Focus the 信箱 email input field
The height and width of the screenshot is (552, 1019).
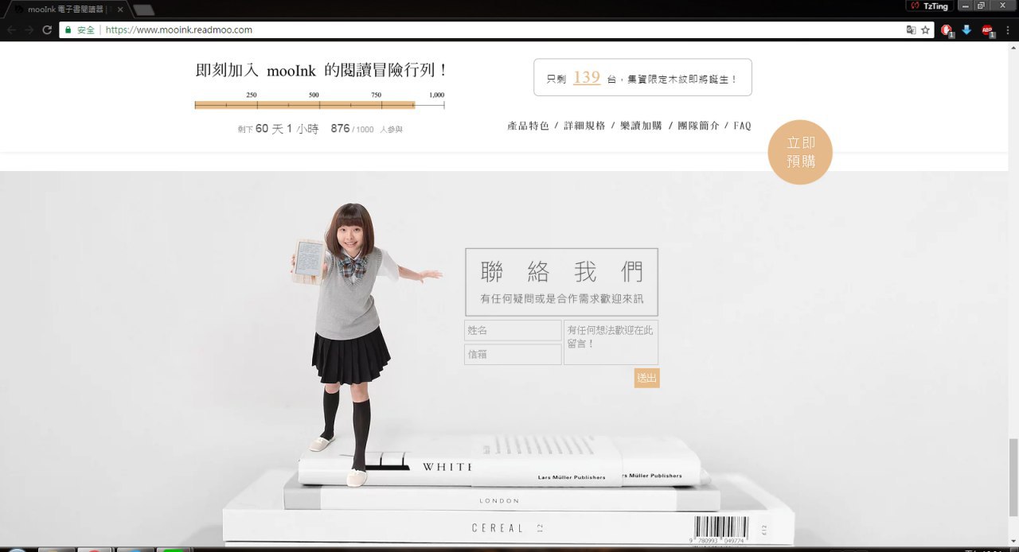(x=513, y=355)
